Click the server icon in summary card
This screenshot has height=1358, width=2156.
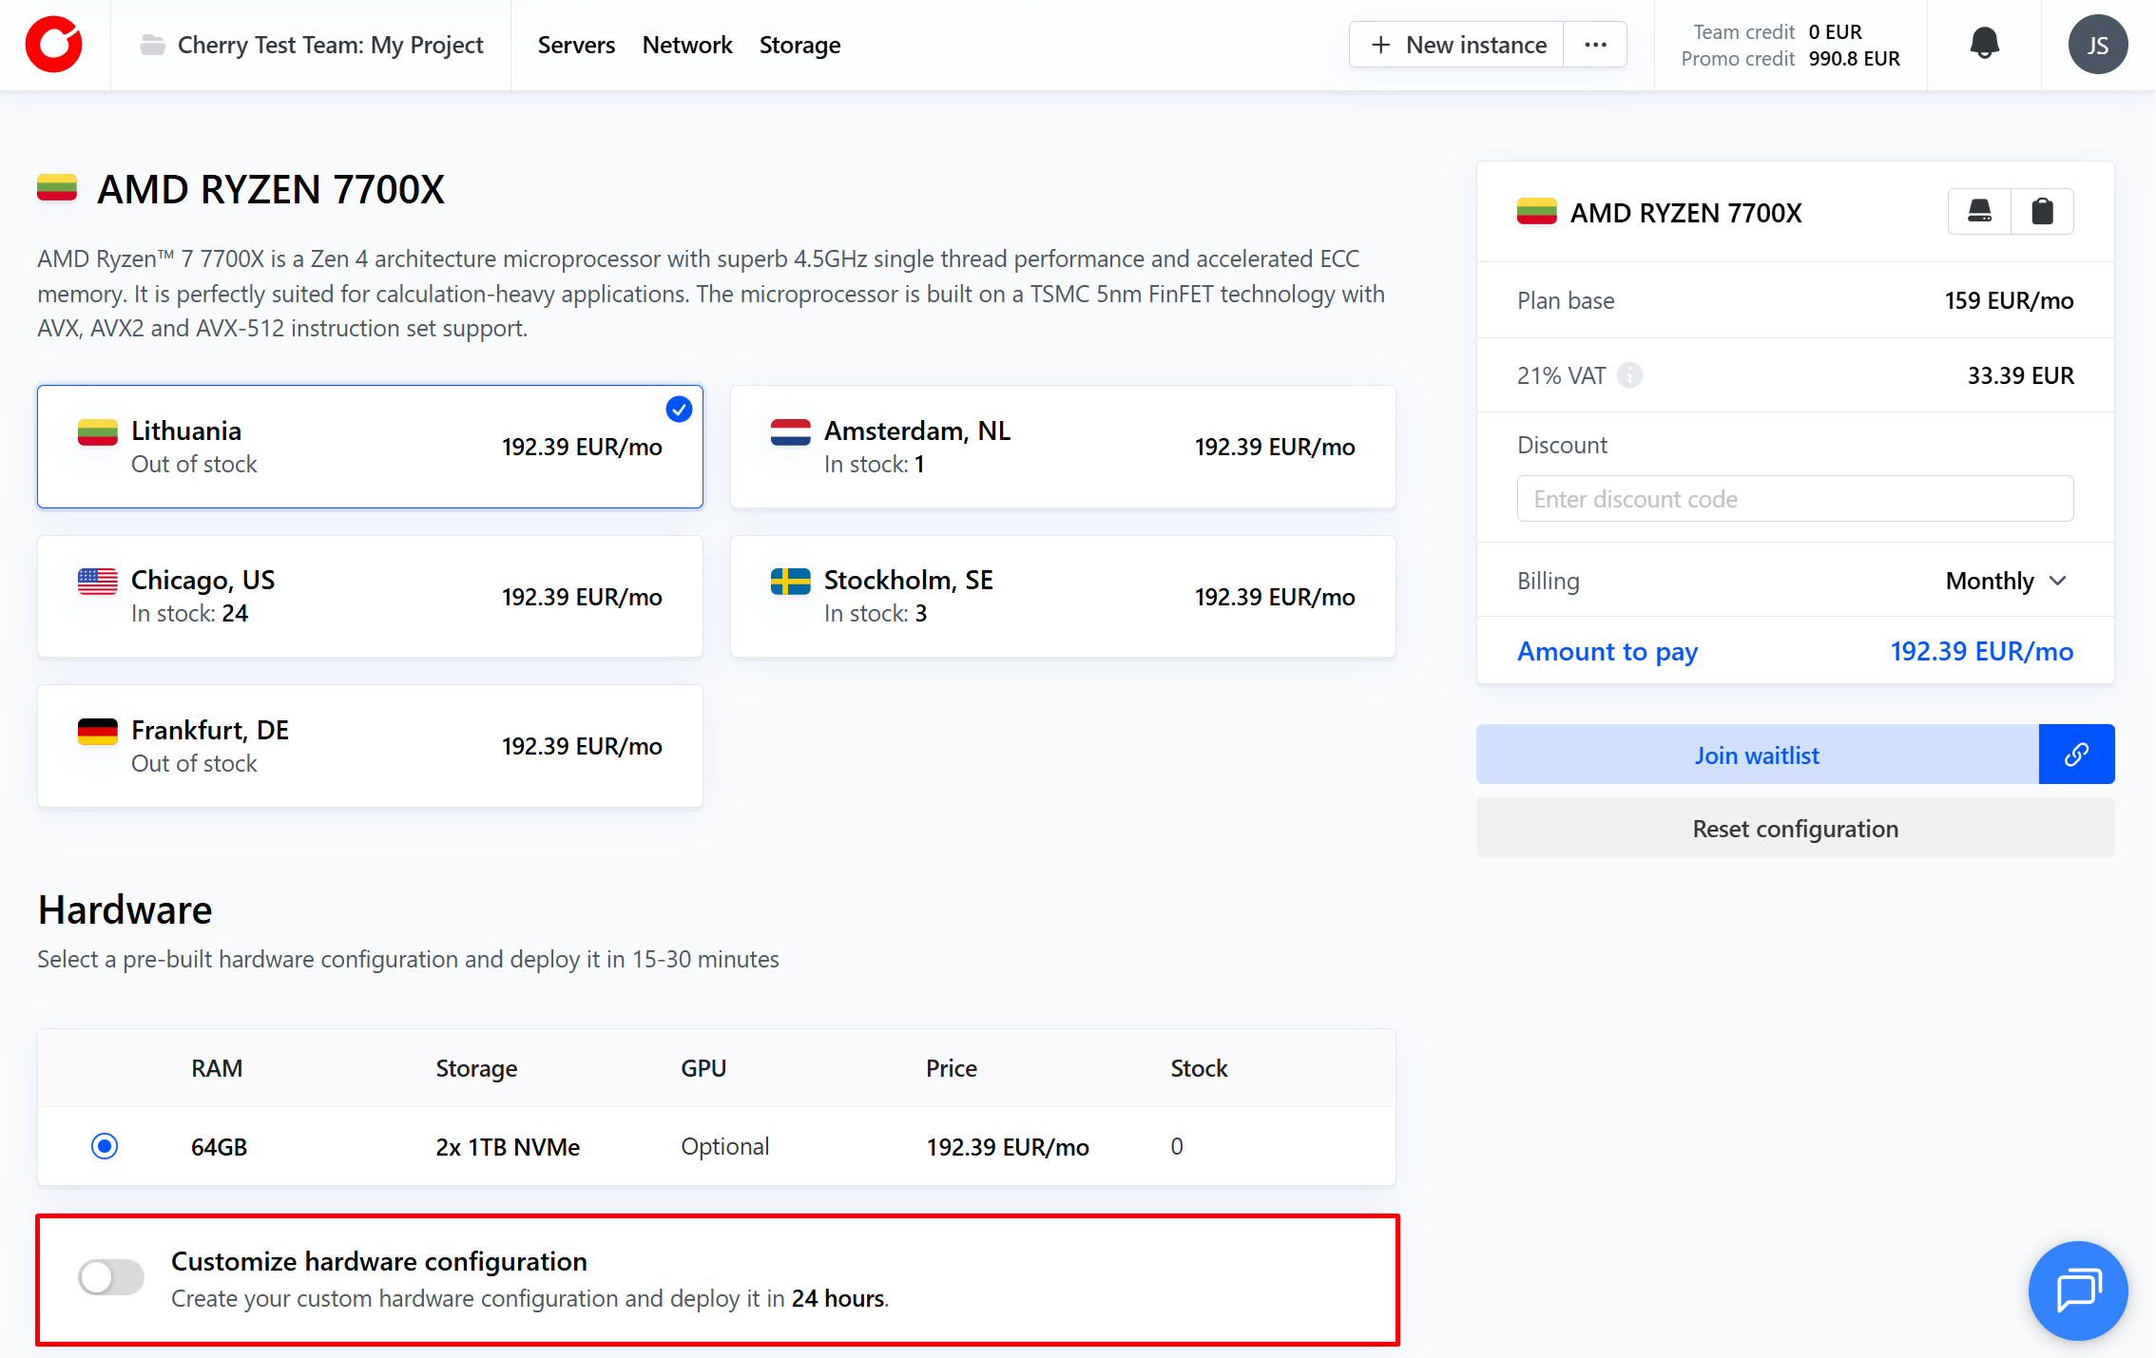click(1979, 211)
